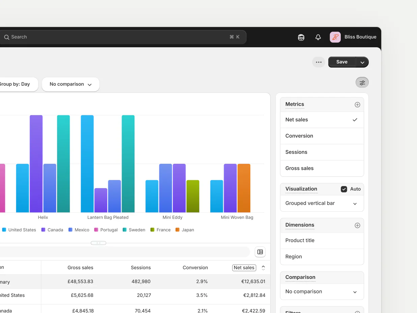Add a dimension using the Dimensions plus icon
This screenshot has width=417, height=313.
(357, 225)
